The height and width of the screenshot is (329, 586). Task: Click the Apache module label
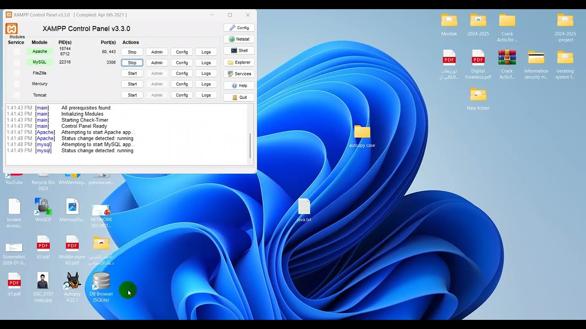click(x=39, y=52)
